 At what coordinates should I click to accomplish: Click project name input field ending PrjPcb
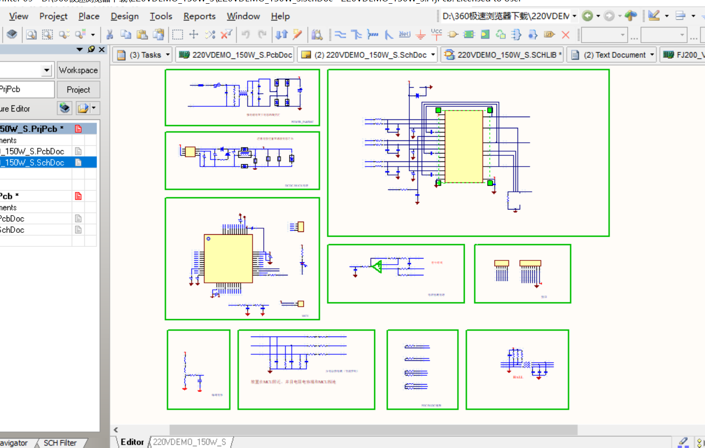(x=27, y=89)
